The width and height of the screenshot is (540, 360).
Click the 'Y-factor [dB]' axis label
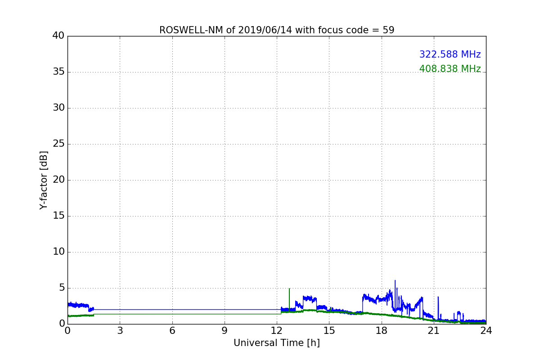click(44, 180)
